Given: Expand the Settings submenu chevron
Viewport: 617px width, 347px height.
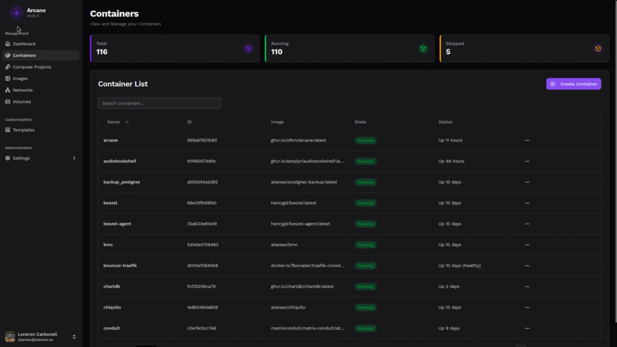Looking at the screenshot, I should click(74, 158).
